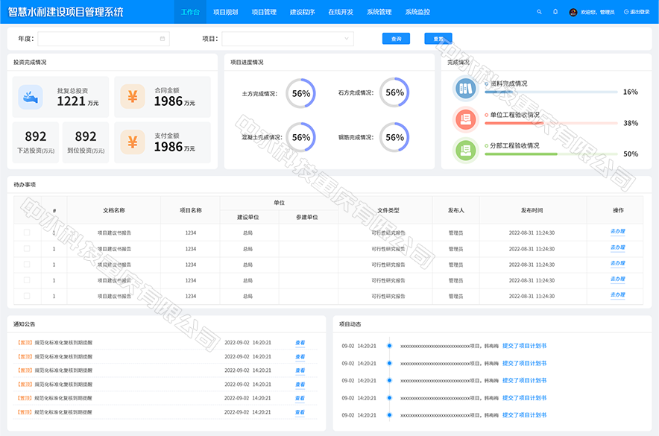Tick the checkbox in fifth 待办事项 row

point(27,296)
